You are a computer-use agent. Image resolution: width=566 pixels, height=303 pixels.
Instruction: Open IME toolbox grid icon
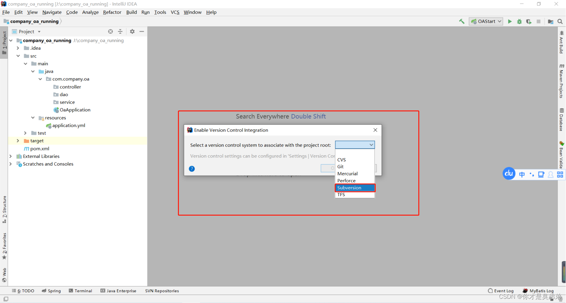560,174
